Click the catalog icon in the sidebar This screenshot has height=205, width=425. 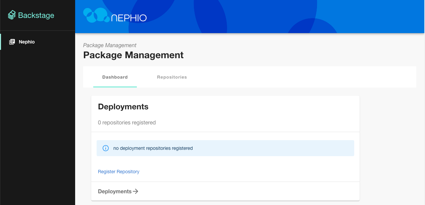click(11, 41)
